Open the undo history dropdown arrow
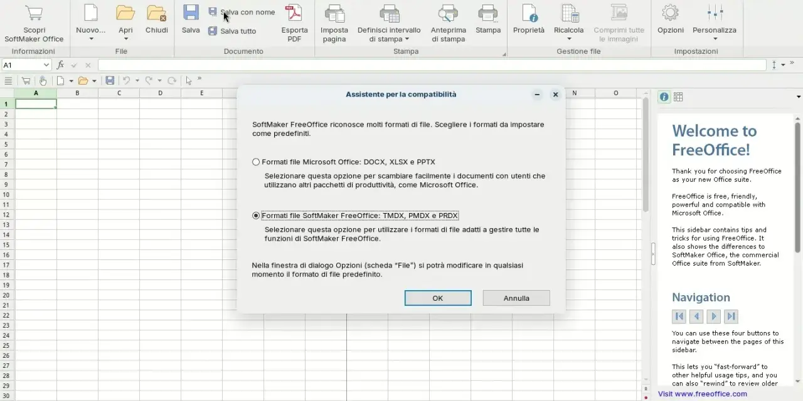 point(136,80)
